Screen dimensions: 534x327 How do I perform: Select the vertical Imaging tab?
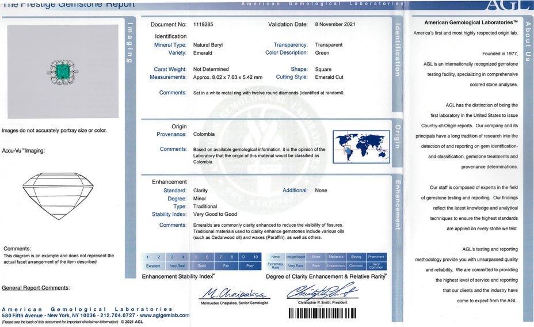pos(130,43)
